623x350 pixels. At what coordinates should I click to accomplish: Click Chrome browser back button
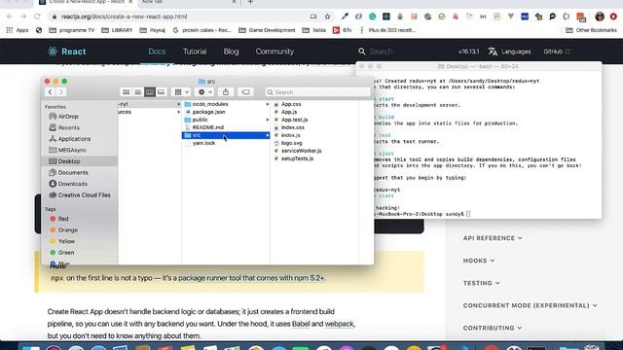pos(10,17)
